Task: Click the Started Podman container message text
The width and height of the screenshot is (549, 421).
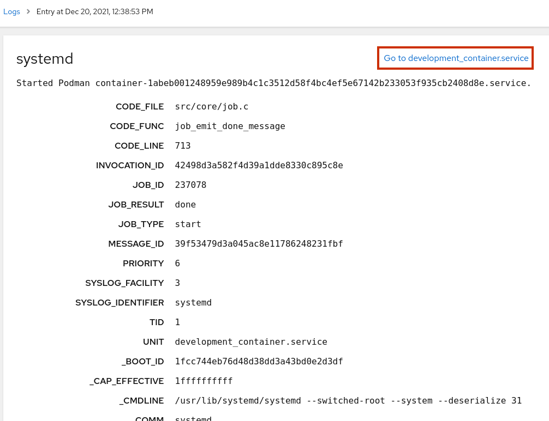Action: click(273, 83)
